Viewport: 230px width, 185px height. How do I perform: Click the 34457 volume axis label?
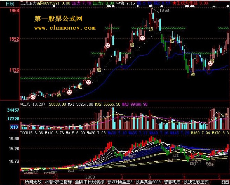click(13, 110)
